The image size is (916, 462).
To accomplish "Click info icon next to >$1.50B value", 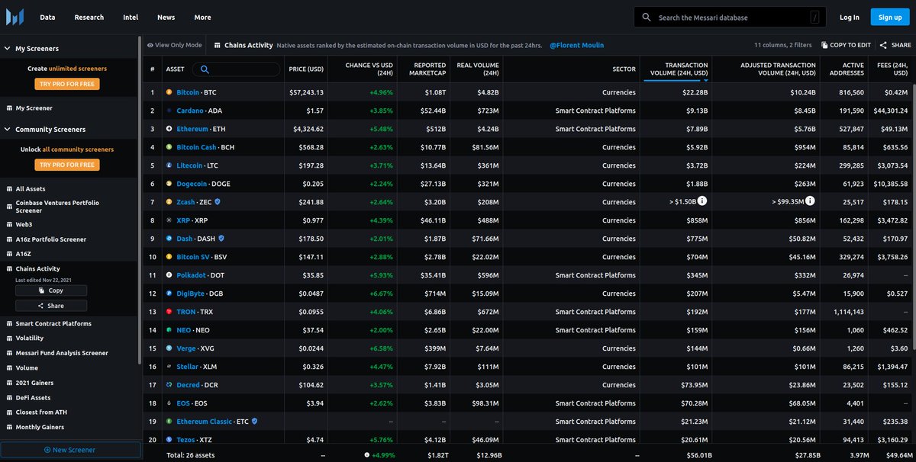I will click(702, 202).
